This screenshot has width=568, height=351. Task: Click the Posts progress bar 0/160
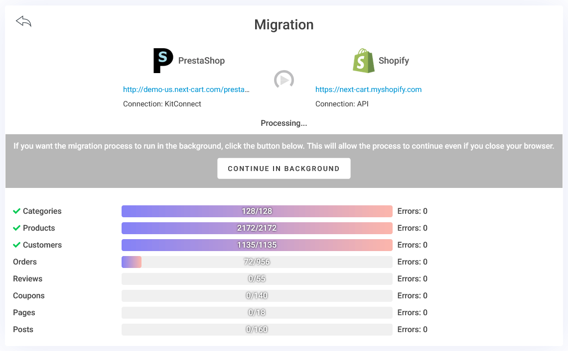coord(257,330)
